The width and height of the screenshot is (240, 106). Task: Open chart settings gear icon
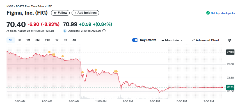(230, 40)
